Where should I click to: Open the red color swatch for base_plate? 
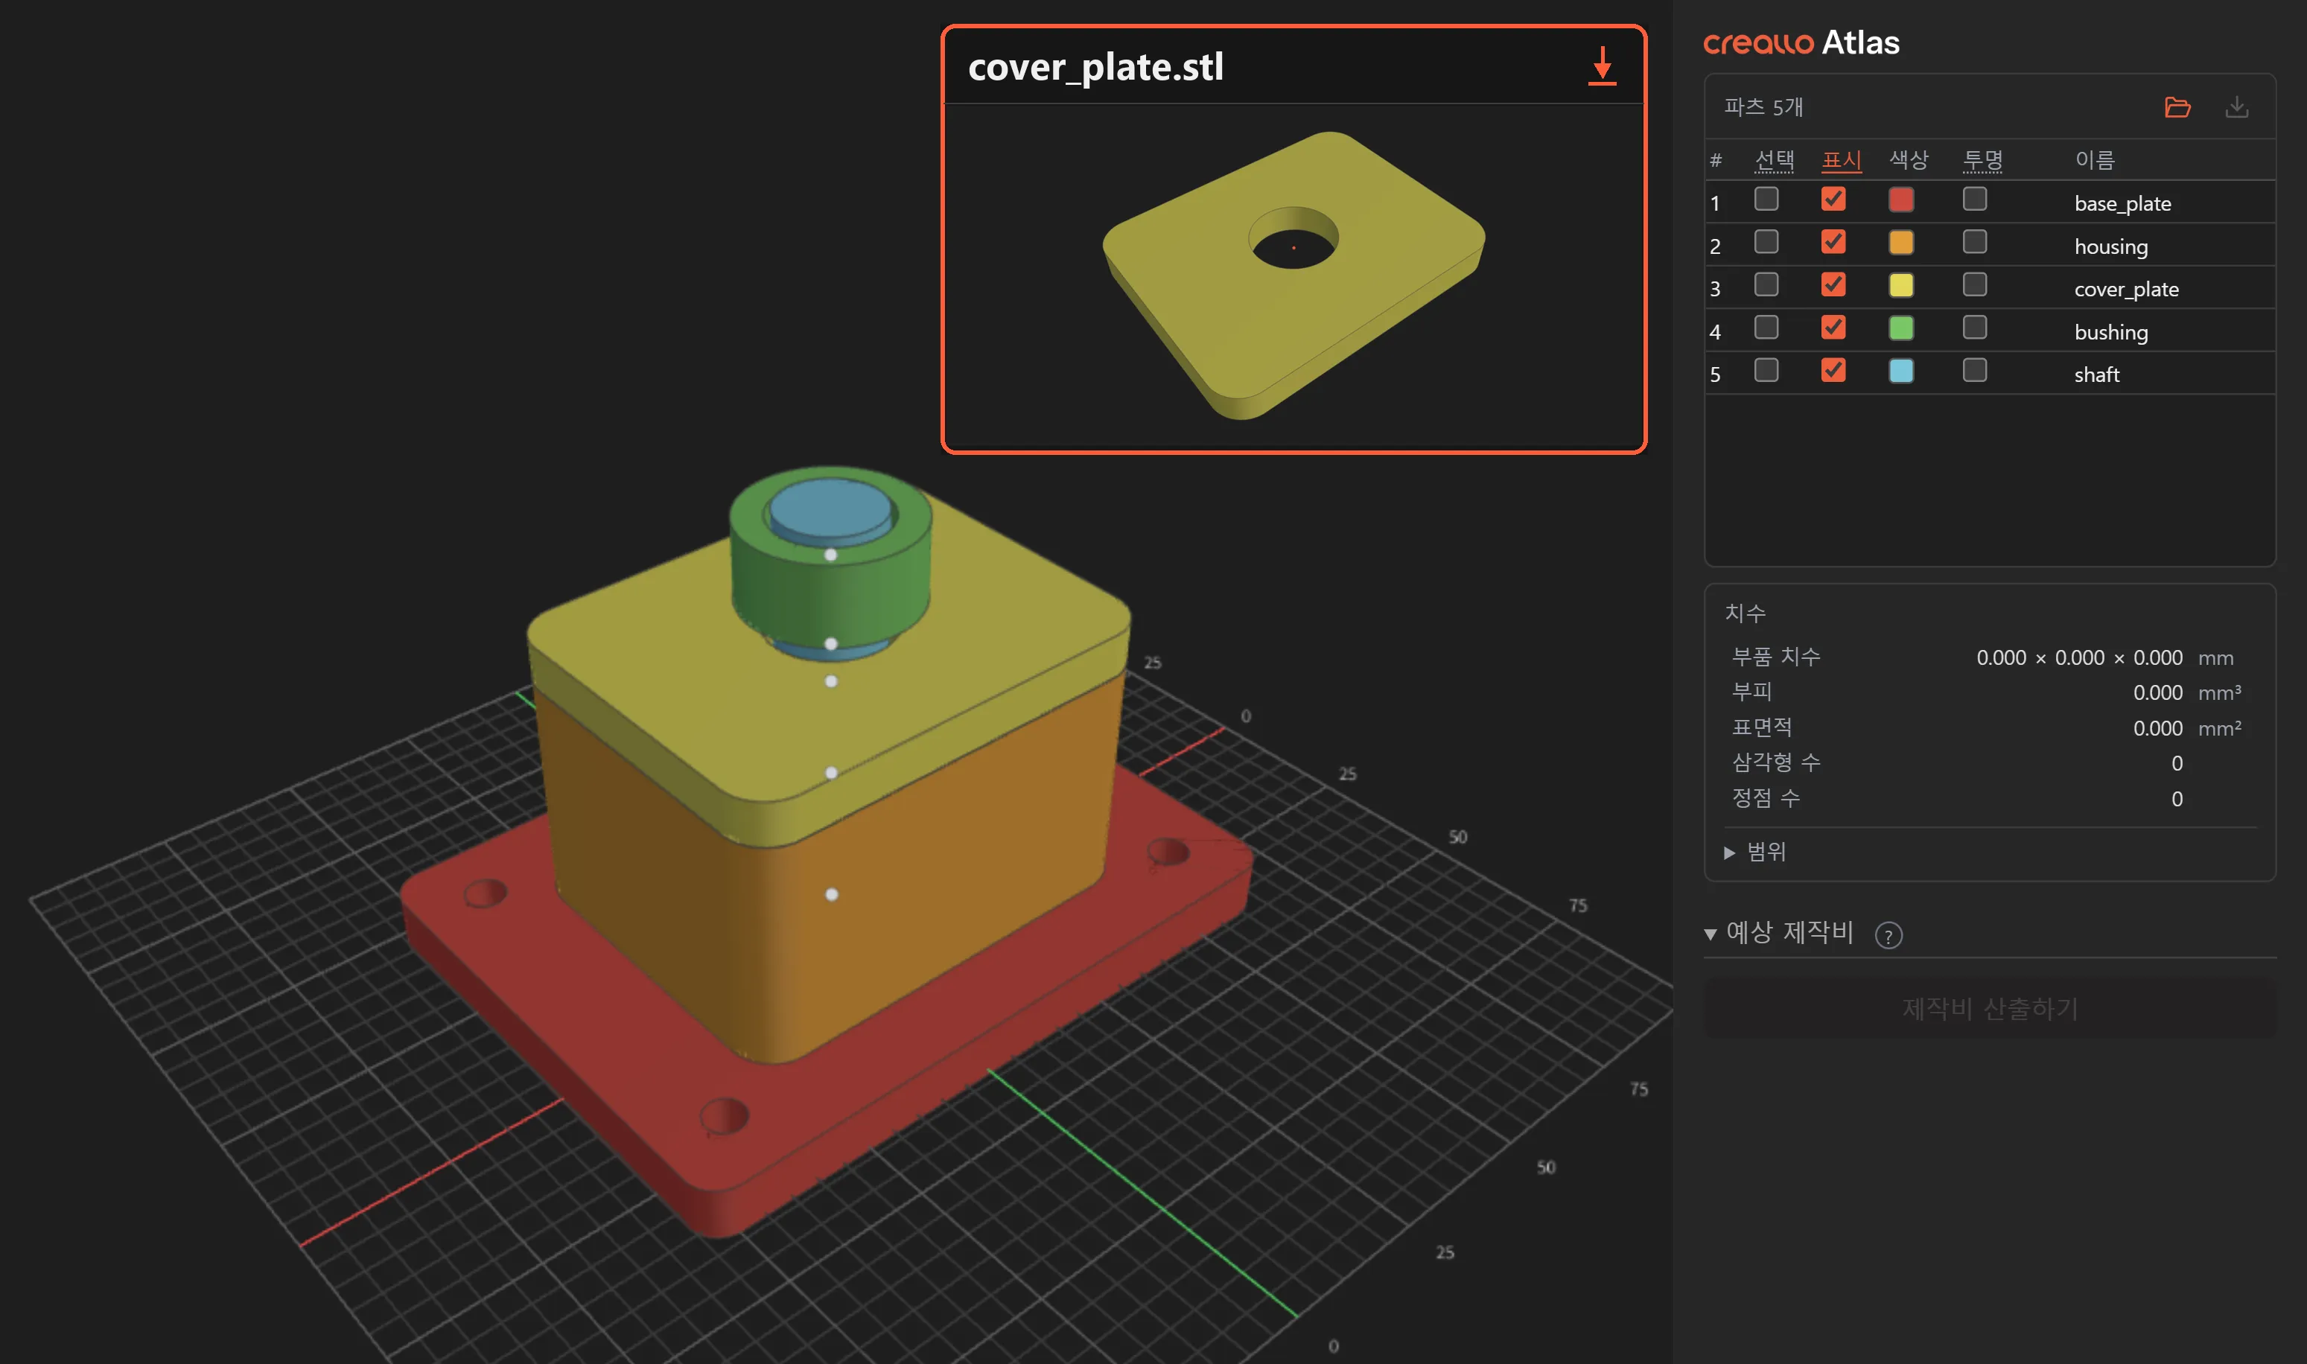(1900, 200)
